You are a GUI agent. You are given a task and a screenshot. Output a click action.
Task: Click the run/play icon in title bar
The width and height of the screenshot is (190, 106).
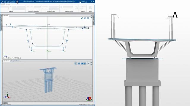[17, 2]
